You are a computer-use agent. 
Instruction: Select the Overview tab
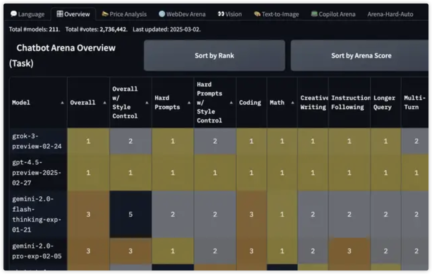tap(73, 14)
